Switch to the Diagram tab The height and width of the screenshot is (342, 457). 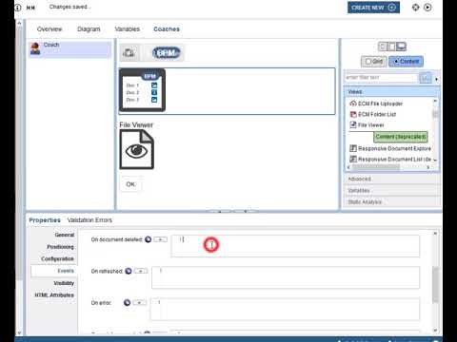[89, 29]
